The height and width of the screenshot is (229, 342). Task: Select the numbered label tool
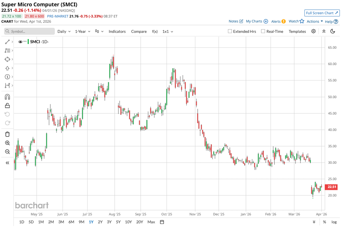(7, 77)
